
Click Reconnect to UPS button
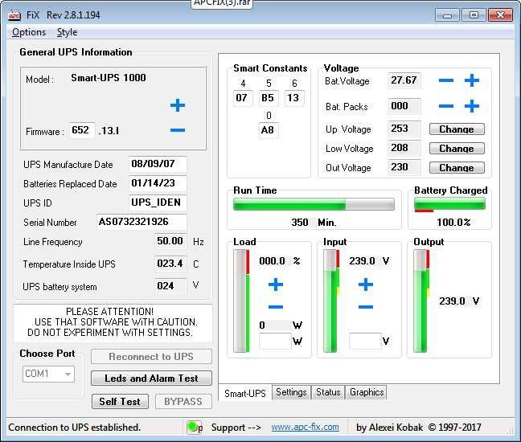click(151, 356)
